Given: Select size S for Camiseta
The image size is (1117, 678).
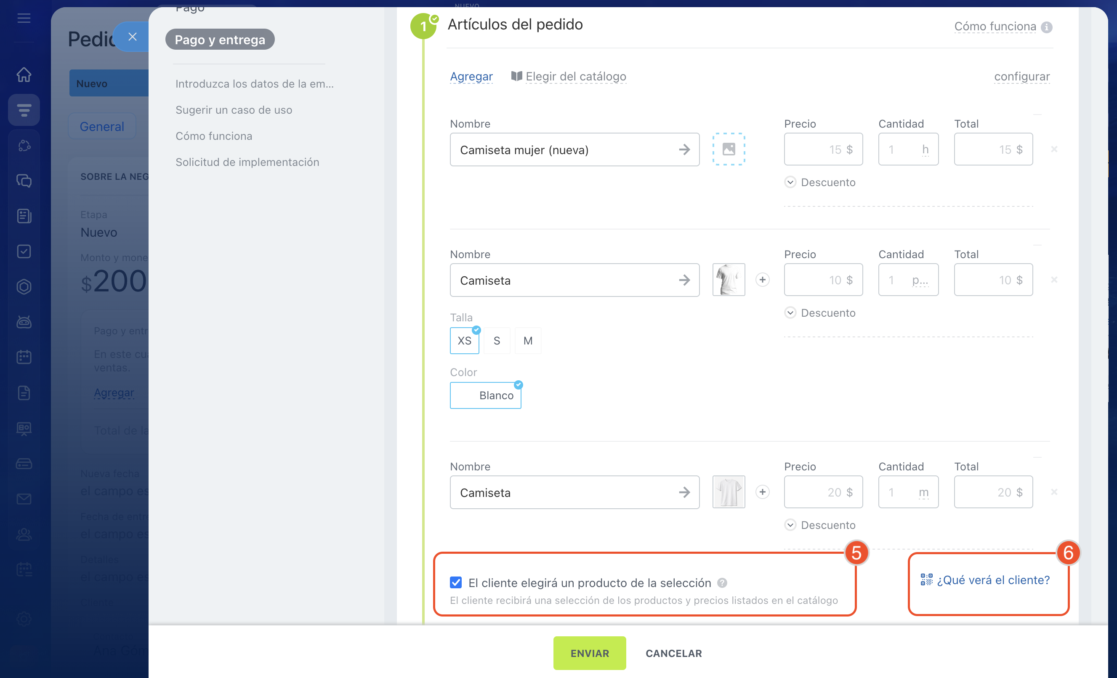Looking at the screenshot, I should tap(496, 341).
